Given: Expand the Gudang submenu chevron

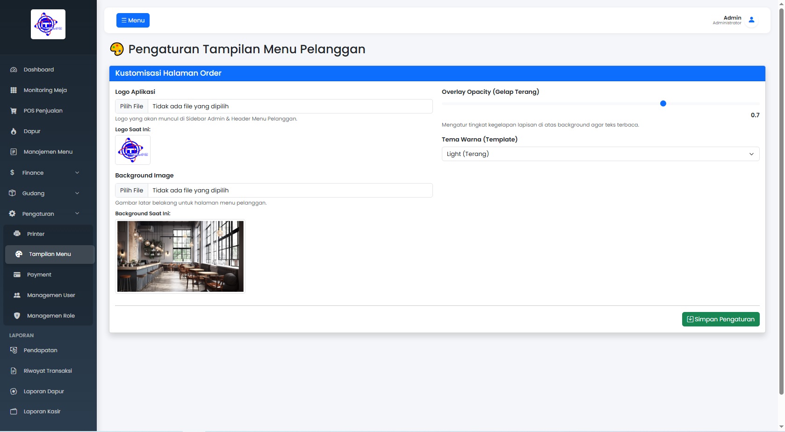Looking at the screenshot, I should pos(77,193).
